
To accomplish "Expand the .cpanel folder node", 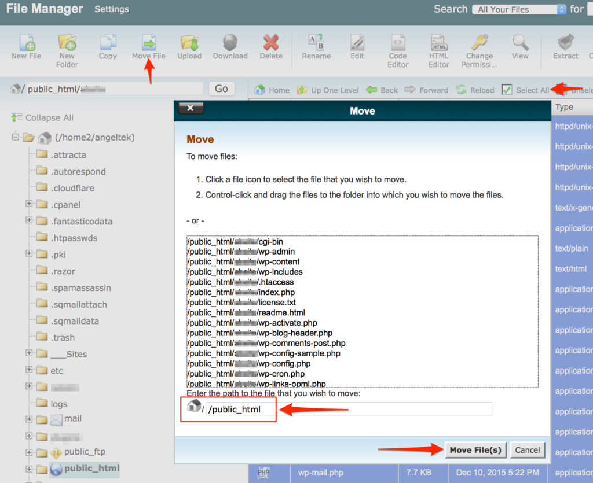I will click(28, 204).
